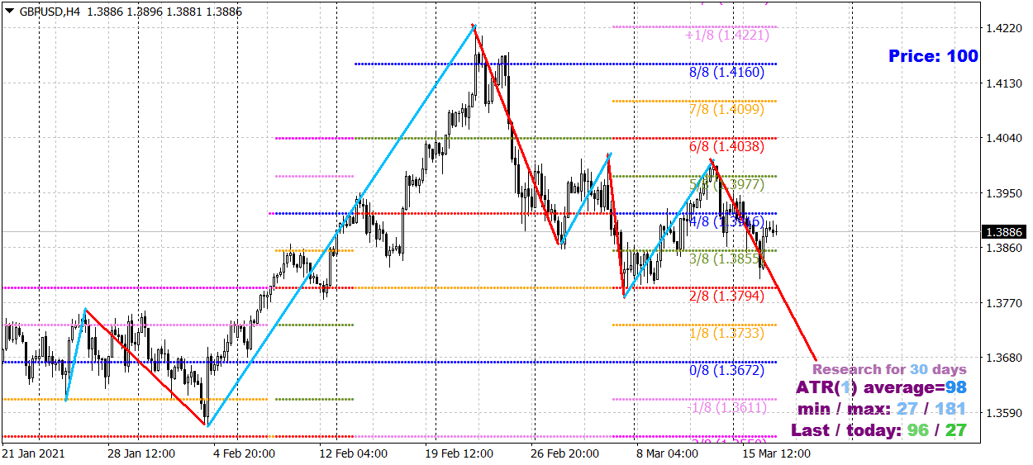The width and height of the screenshot is (1033, 465).
Task: Click the current price tag 1.3886 on axis
Action: (x=1006, y=232)
